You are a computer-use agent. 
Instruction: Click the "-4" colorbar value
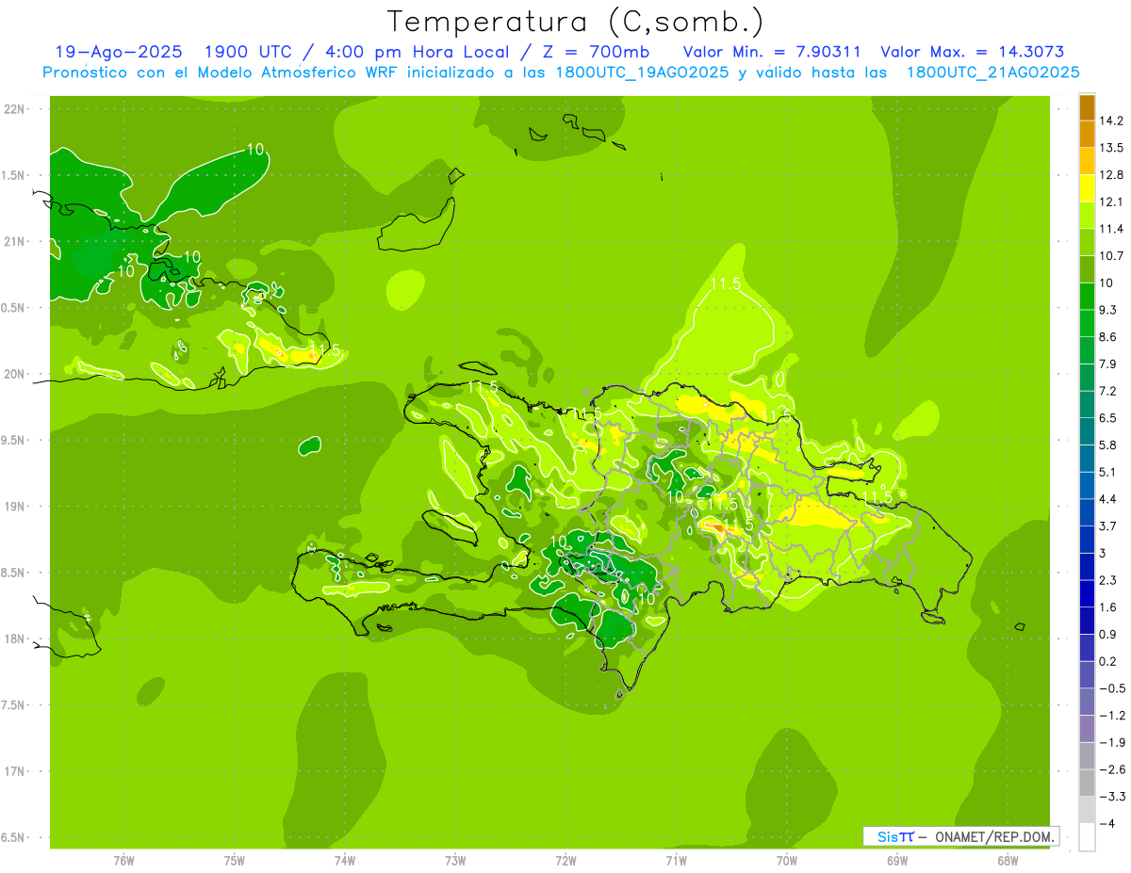coord(1107,823)
